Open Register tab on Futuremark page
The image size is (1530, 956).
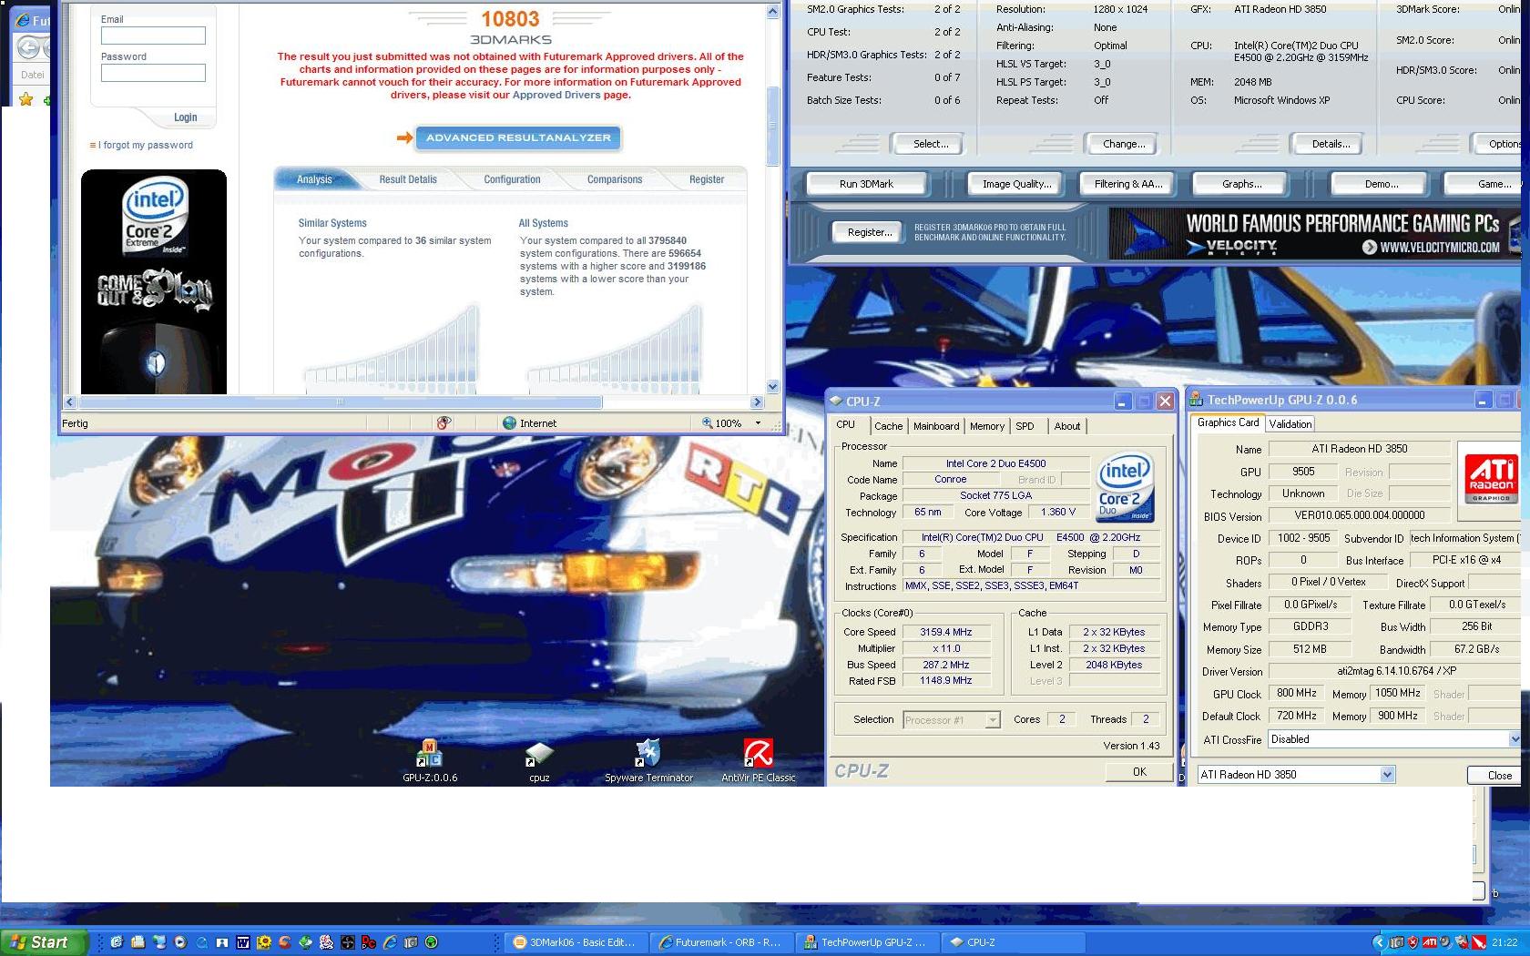[707, 179]
